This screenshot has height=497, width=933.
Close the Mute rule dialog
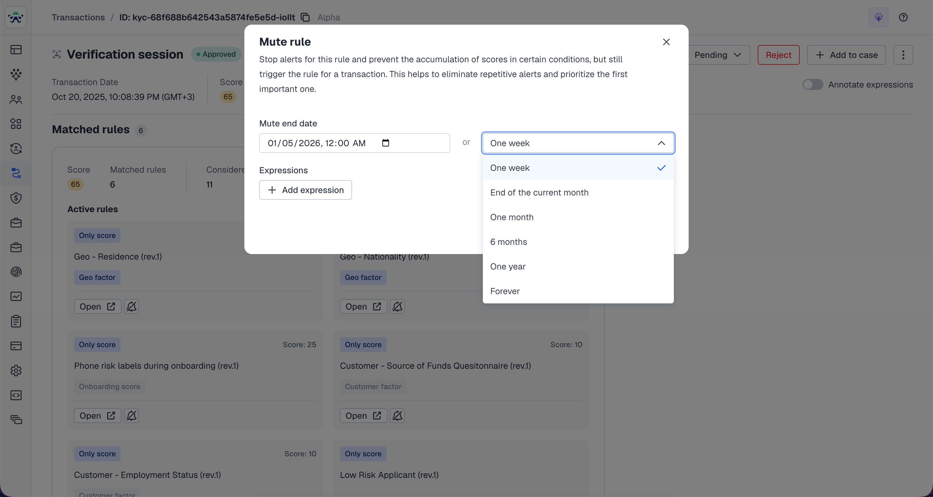(x=666, y=42)
